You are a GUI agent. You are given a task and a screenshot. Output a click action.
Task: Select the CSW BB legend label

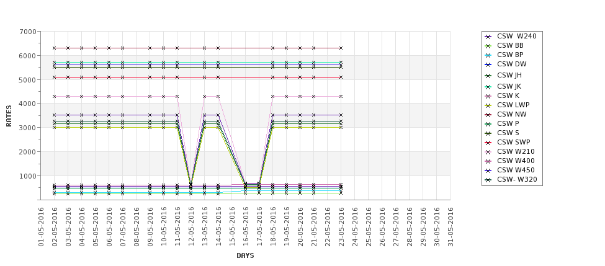tap(510, 45)
